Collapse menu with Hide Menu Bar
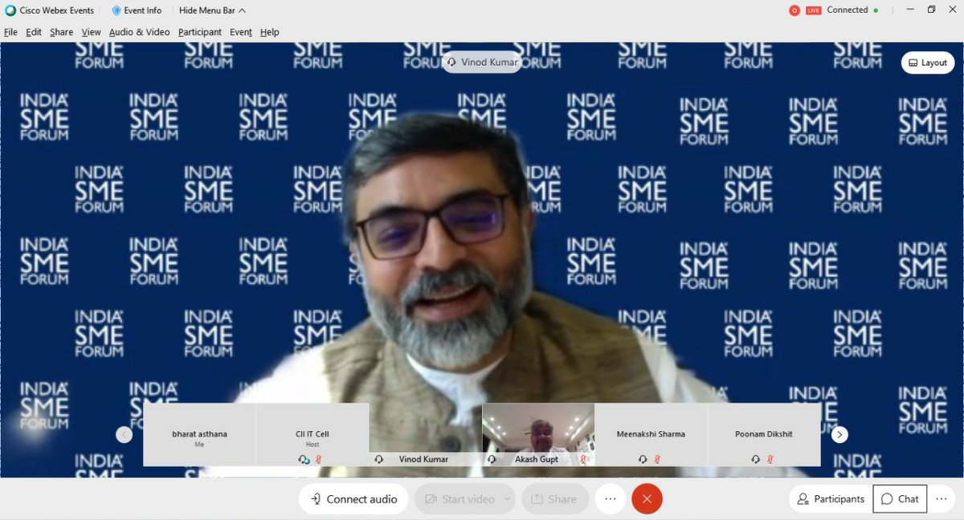 tap(212, 10)
